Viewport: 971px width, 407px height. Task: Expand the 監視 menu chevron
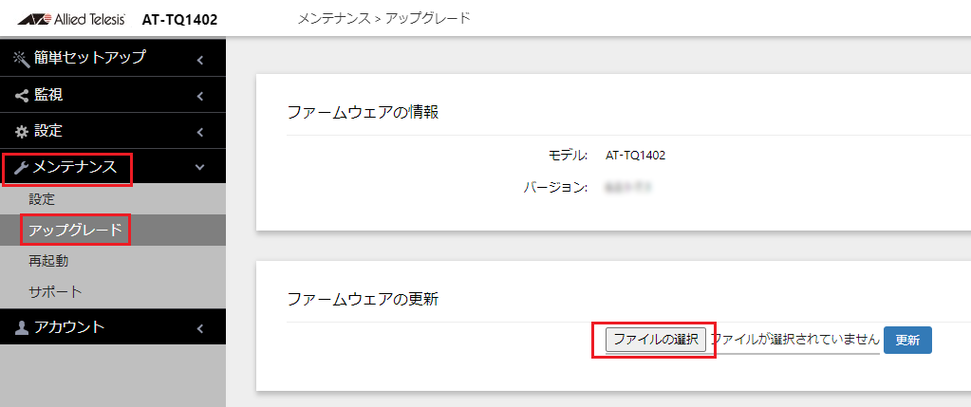[200, 96]
